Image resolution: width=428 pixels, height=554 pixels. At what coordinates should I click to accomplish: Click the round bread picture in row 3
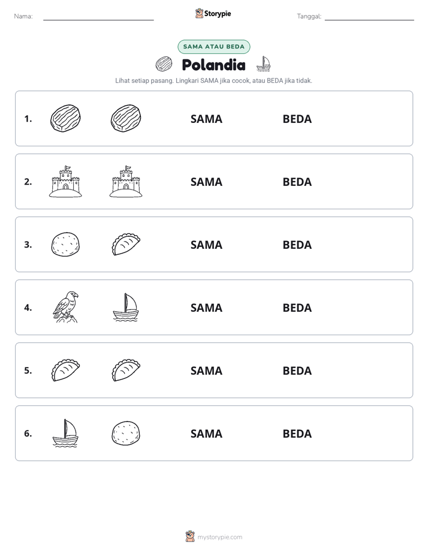coord(65,244)
